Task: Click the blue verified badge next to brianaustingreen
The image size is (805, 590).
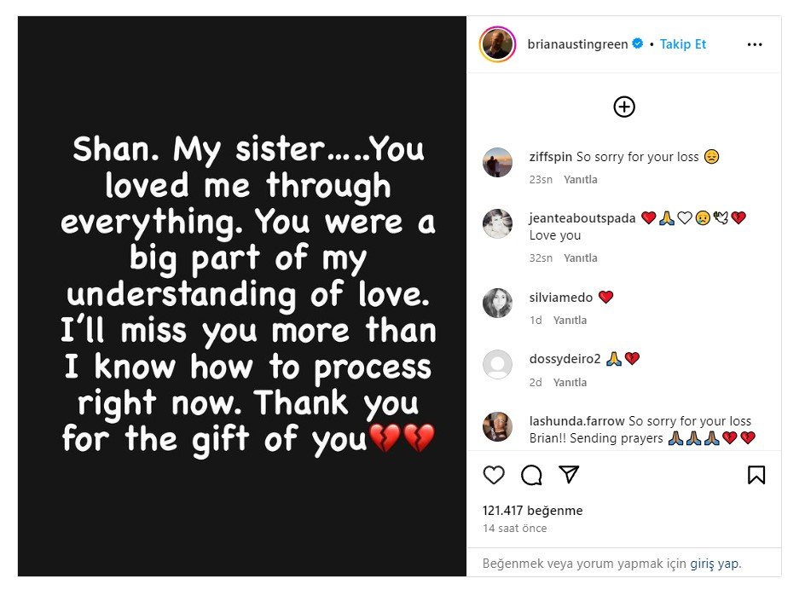Action: (636, 43)
